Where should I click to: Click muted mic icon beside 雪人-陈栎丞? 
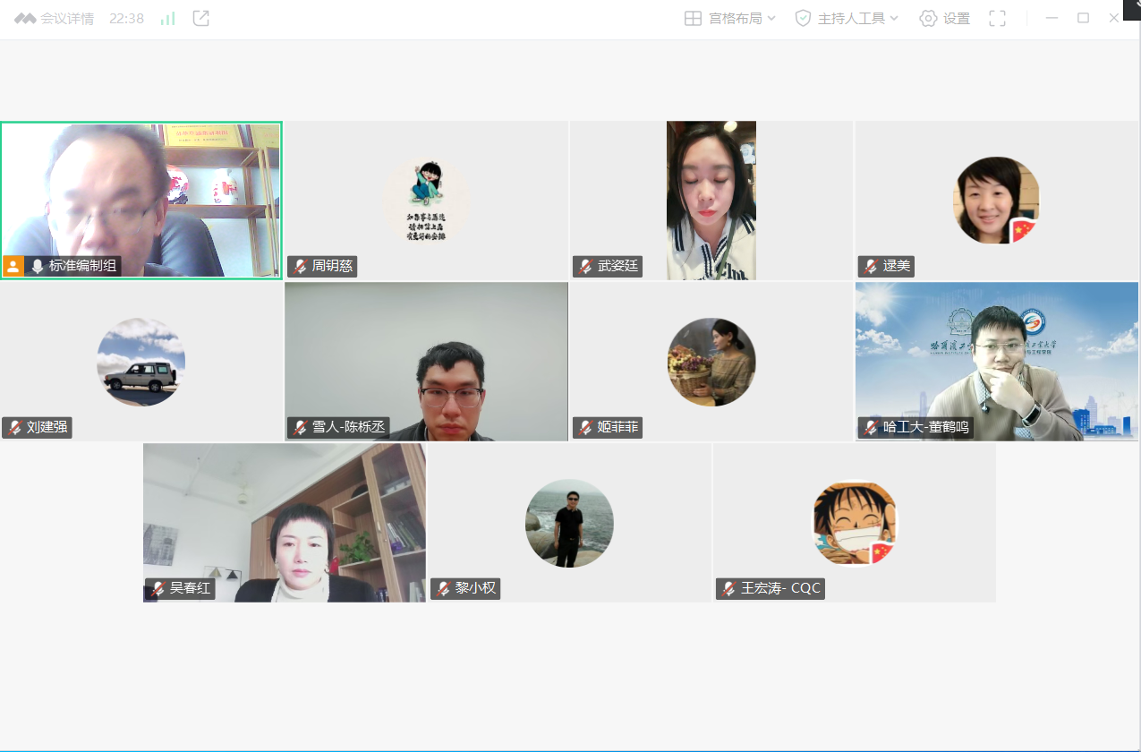pos(300,428)
